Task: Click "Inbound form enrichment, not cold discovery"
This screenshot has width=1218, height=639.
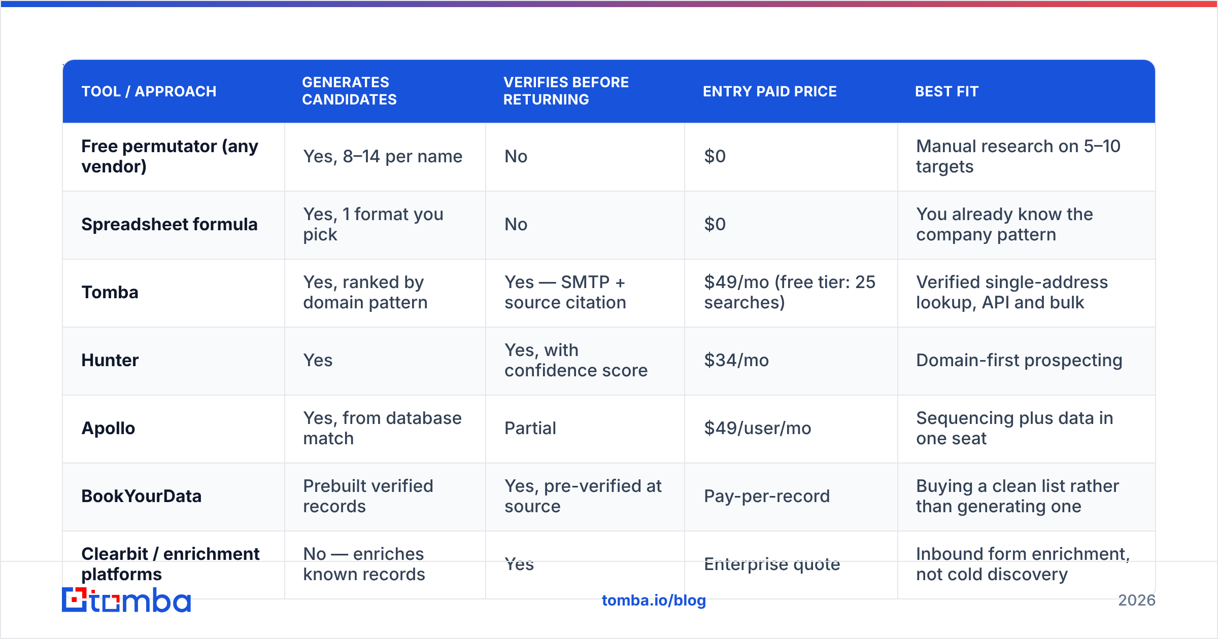Action: coord(1023,564)
